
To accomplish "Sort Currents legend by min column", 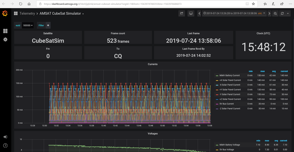I will pyautogui.click(x=251, y=71).
